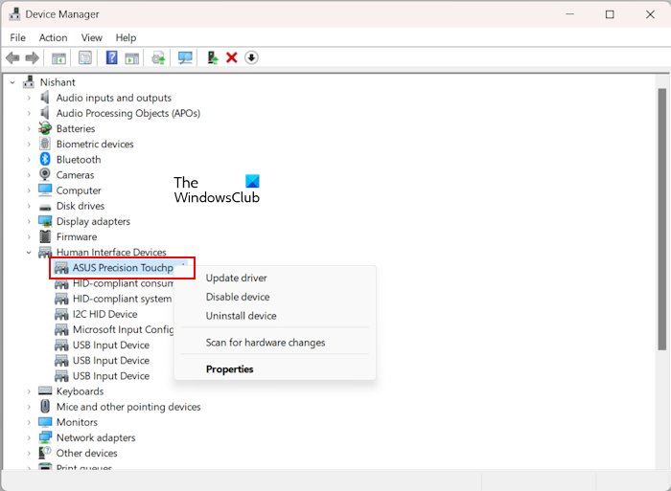
Task: Click the Back arrow toolbar icon
Action: pos(12,57)
